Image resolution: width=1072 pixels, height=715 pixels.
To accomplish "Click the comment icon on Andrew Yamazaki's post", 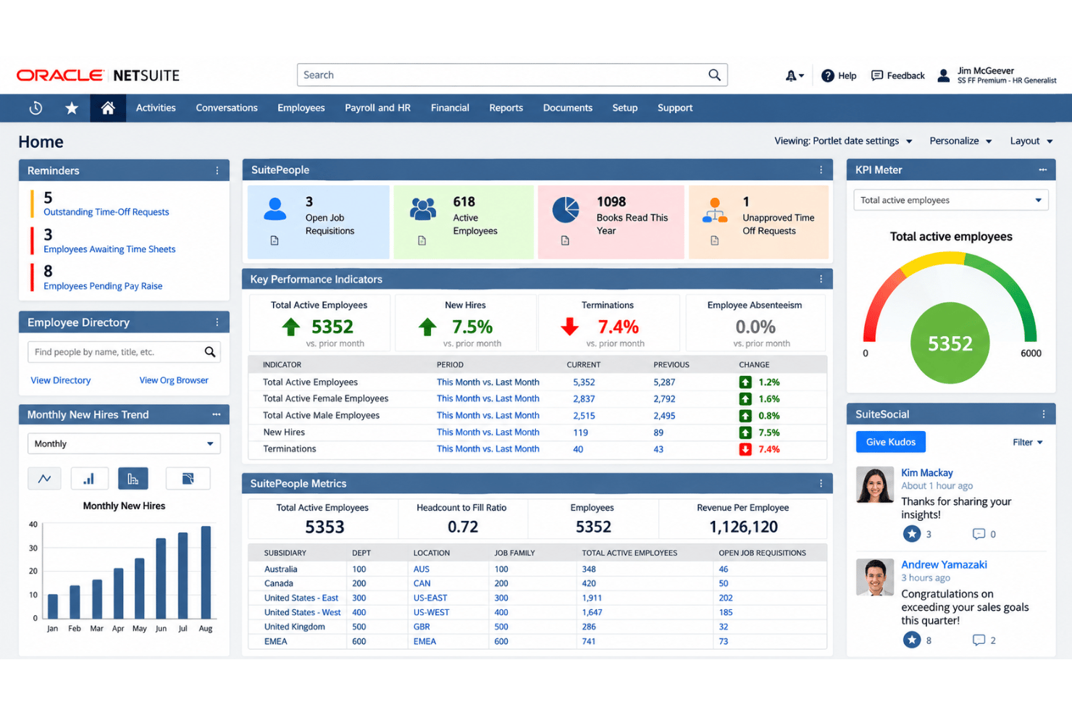I will (979, 640).
